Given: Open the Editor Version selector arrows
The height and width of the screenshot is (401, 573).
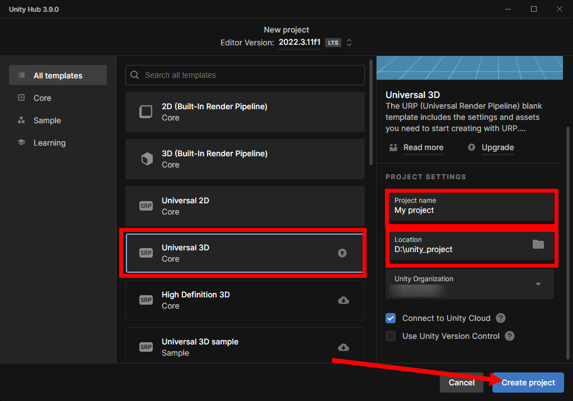Looking at the screenshot, I should click(x=349, y=43).
